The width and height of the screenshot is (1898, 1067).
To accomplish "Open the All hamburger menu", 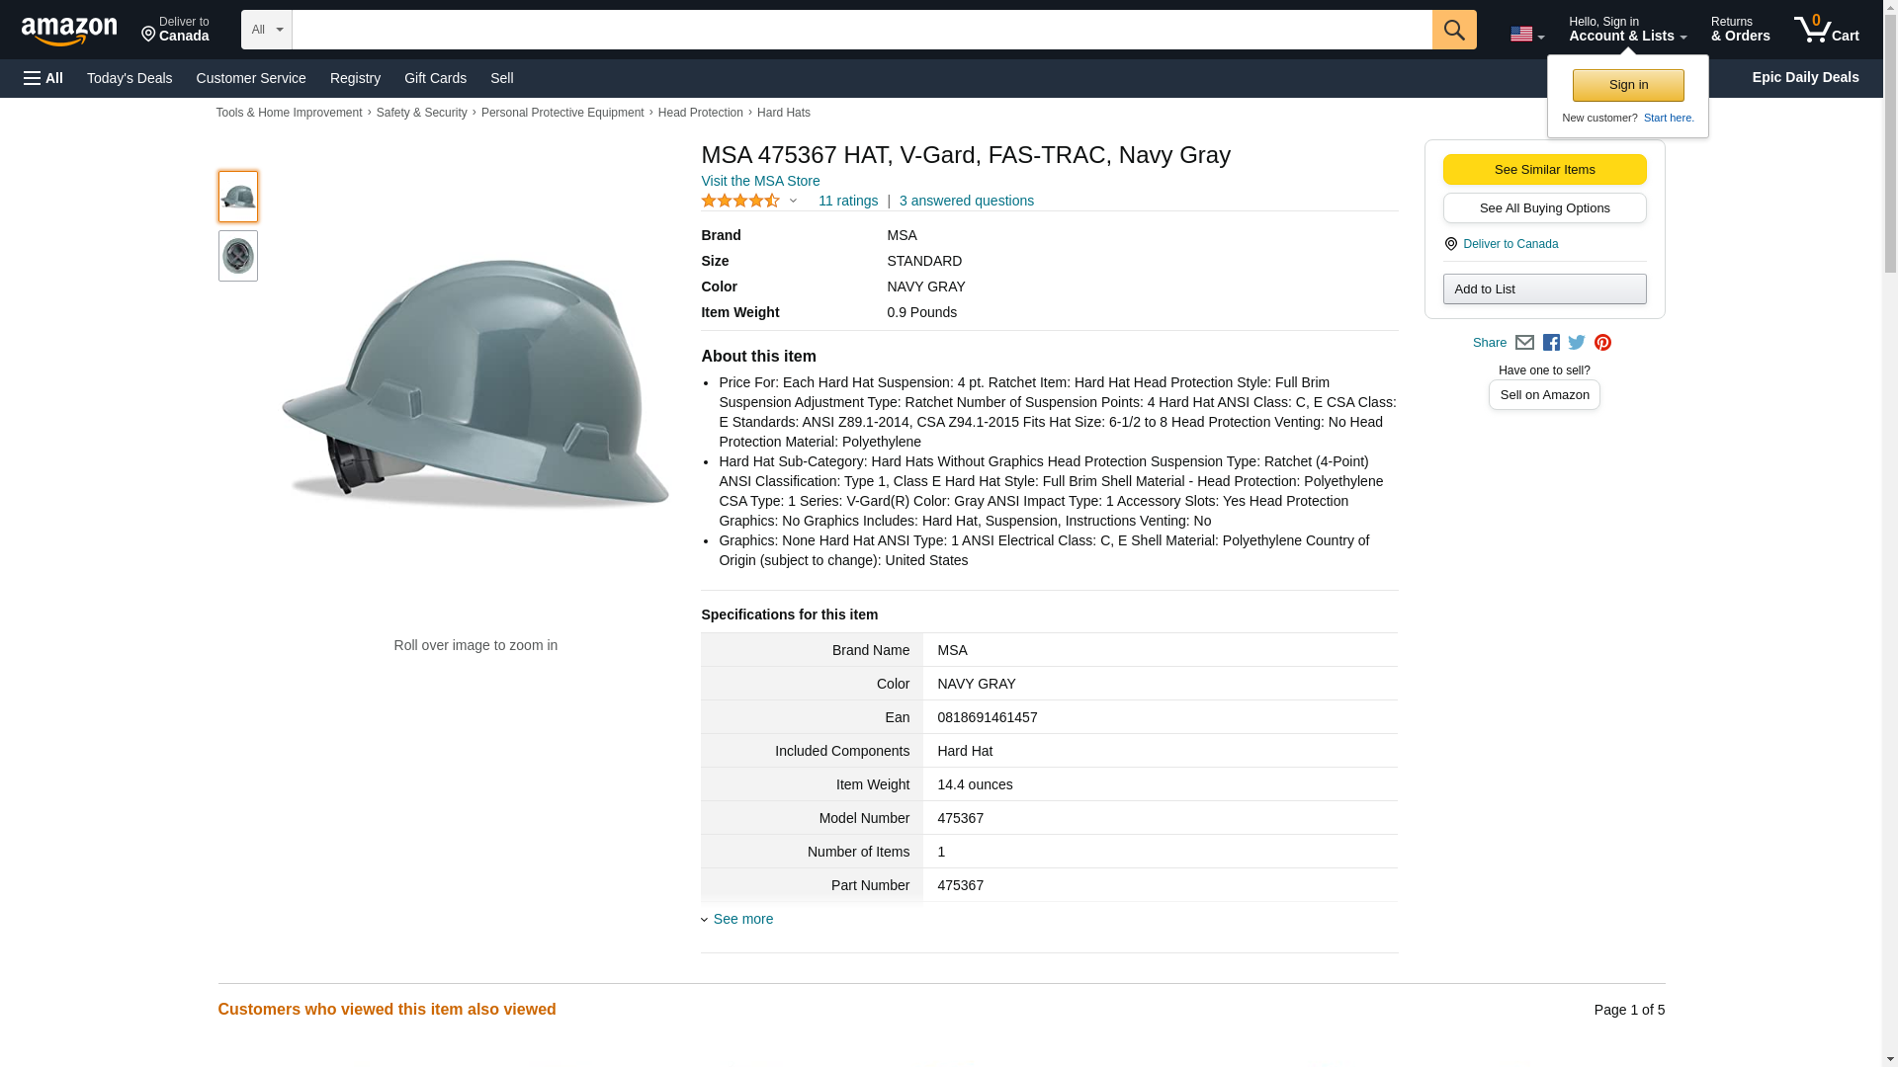I will [x=43, y=78].
